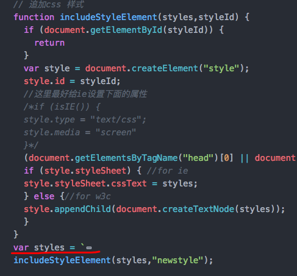Expand the folded template string marker

click(x=89, y=248)
